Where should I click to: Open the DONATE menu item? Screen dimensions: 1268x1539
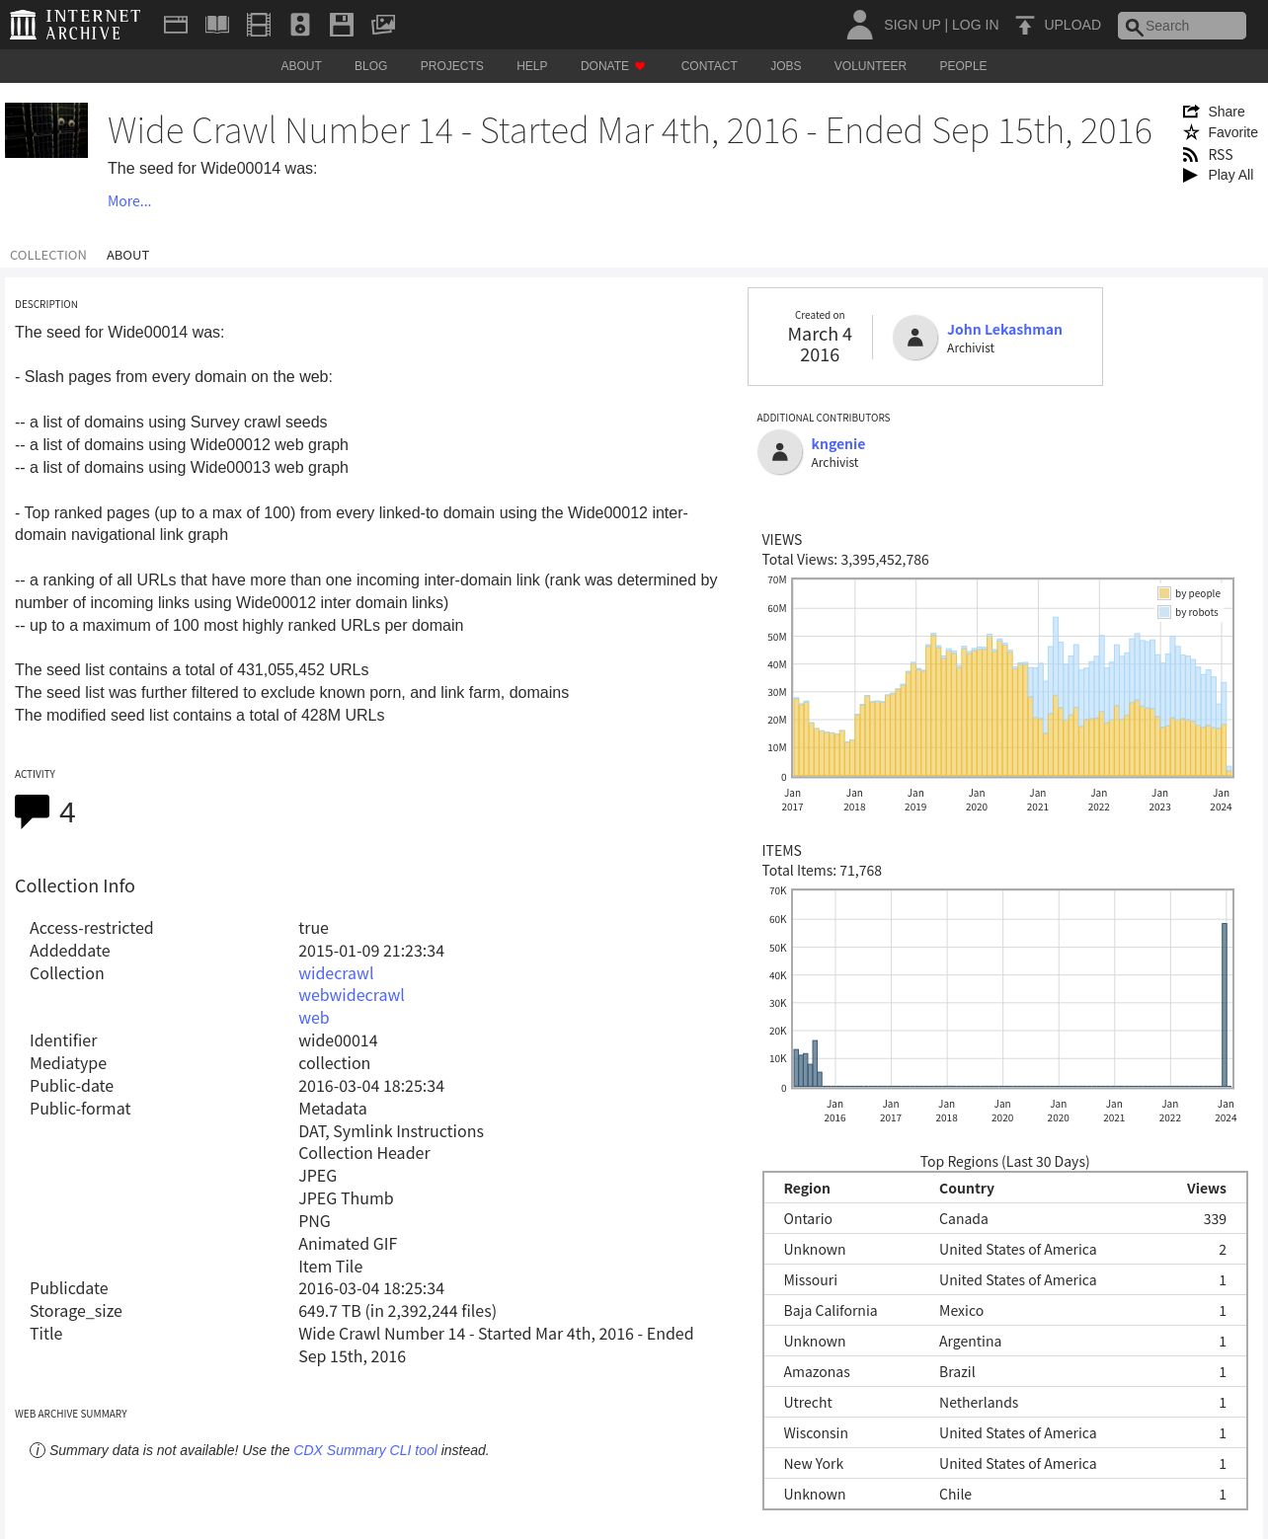(x=604, y=66)
